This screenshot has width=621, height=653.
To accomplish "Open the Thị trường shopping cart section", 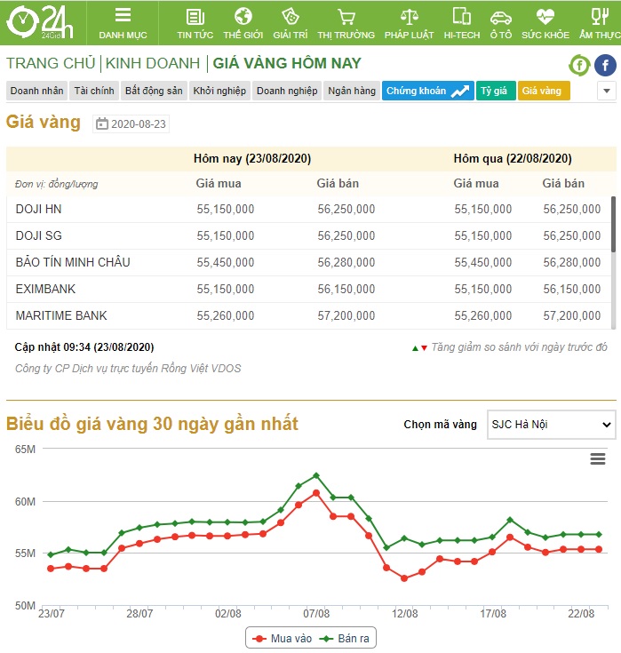I will (346, 23).
